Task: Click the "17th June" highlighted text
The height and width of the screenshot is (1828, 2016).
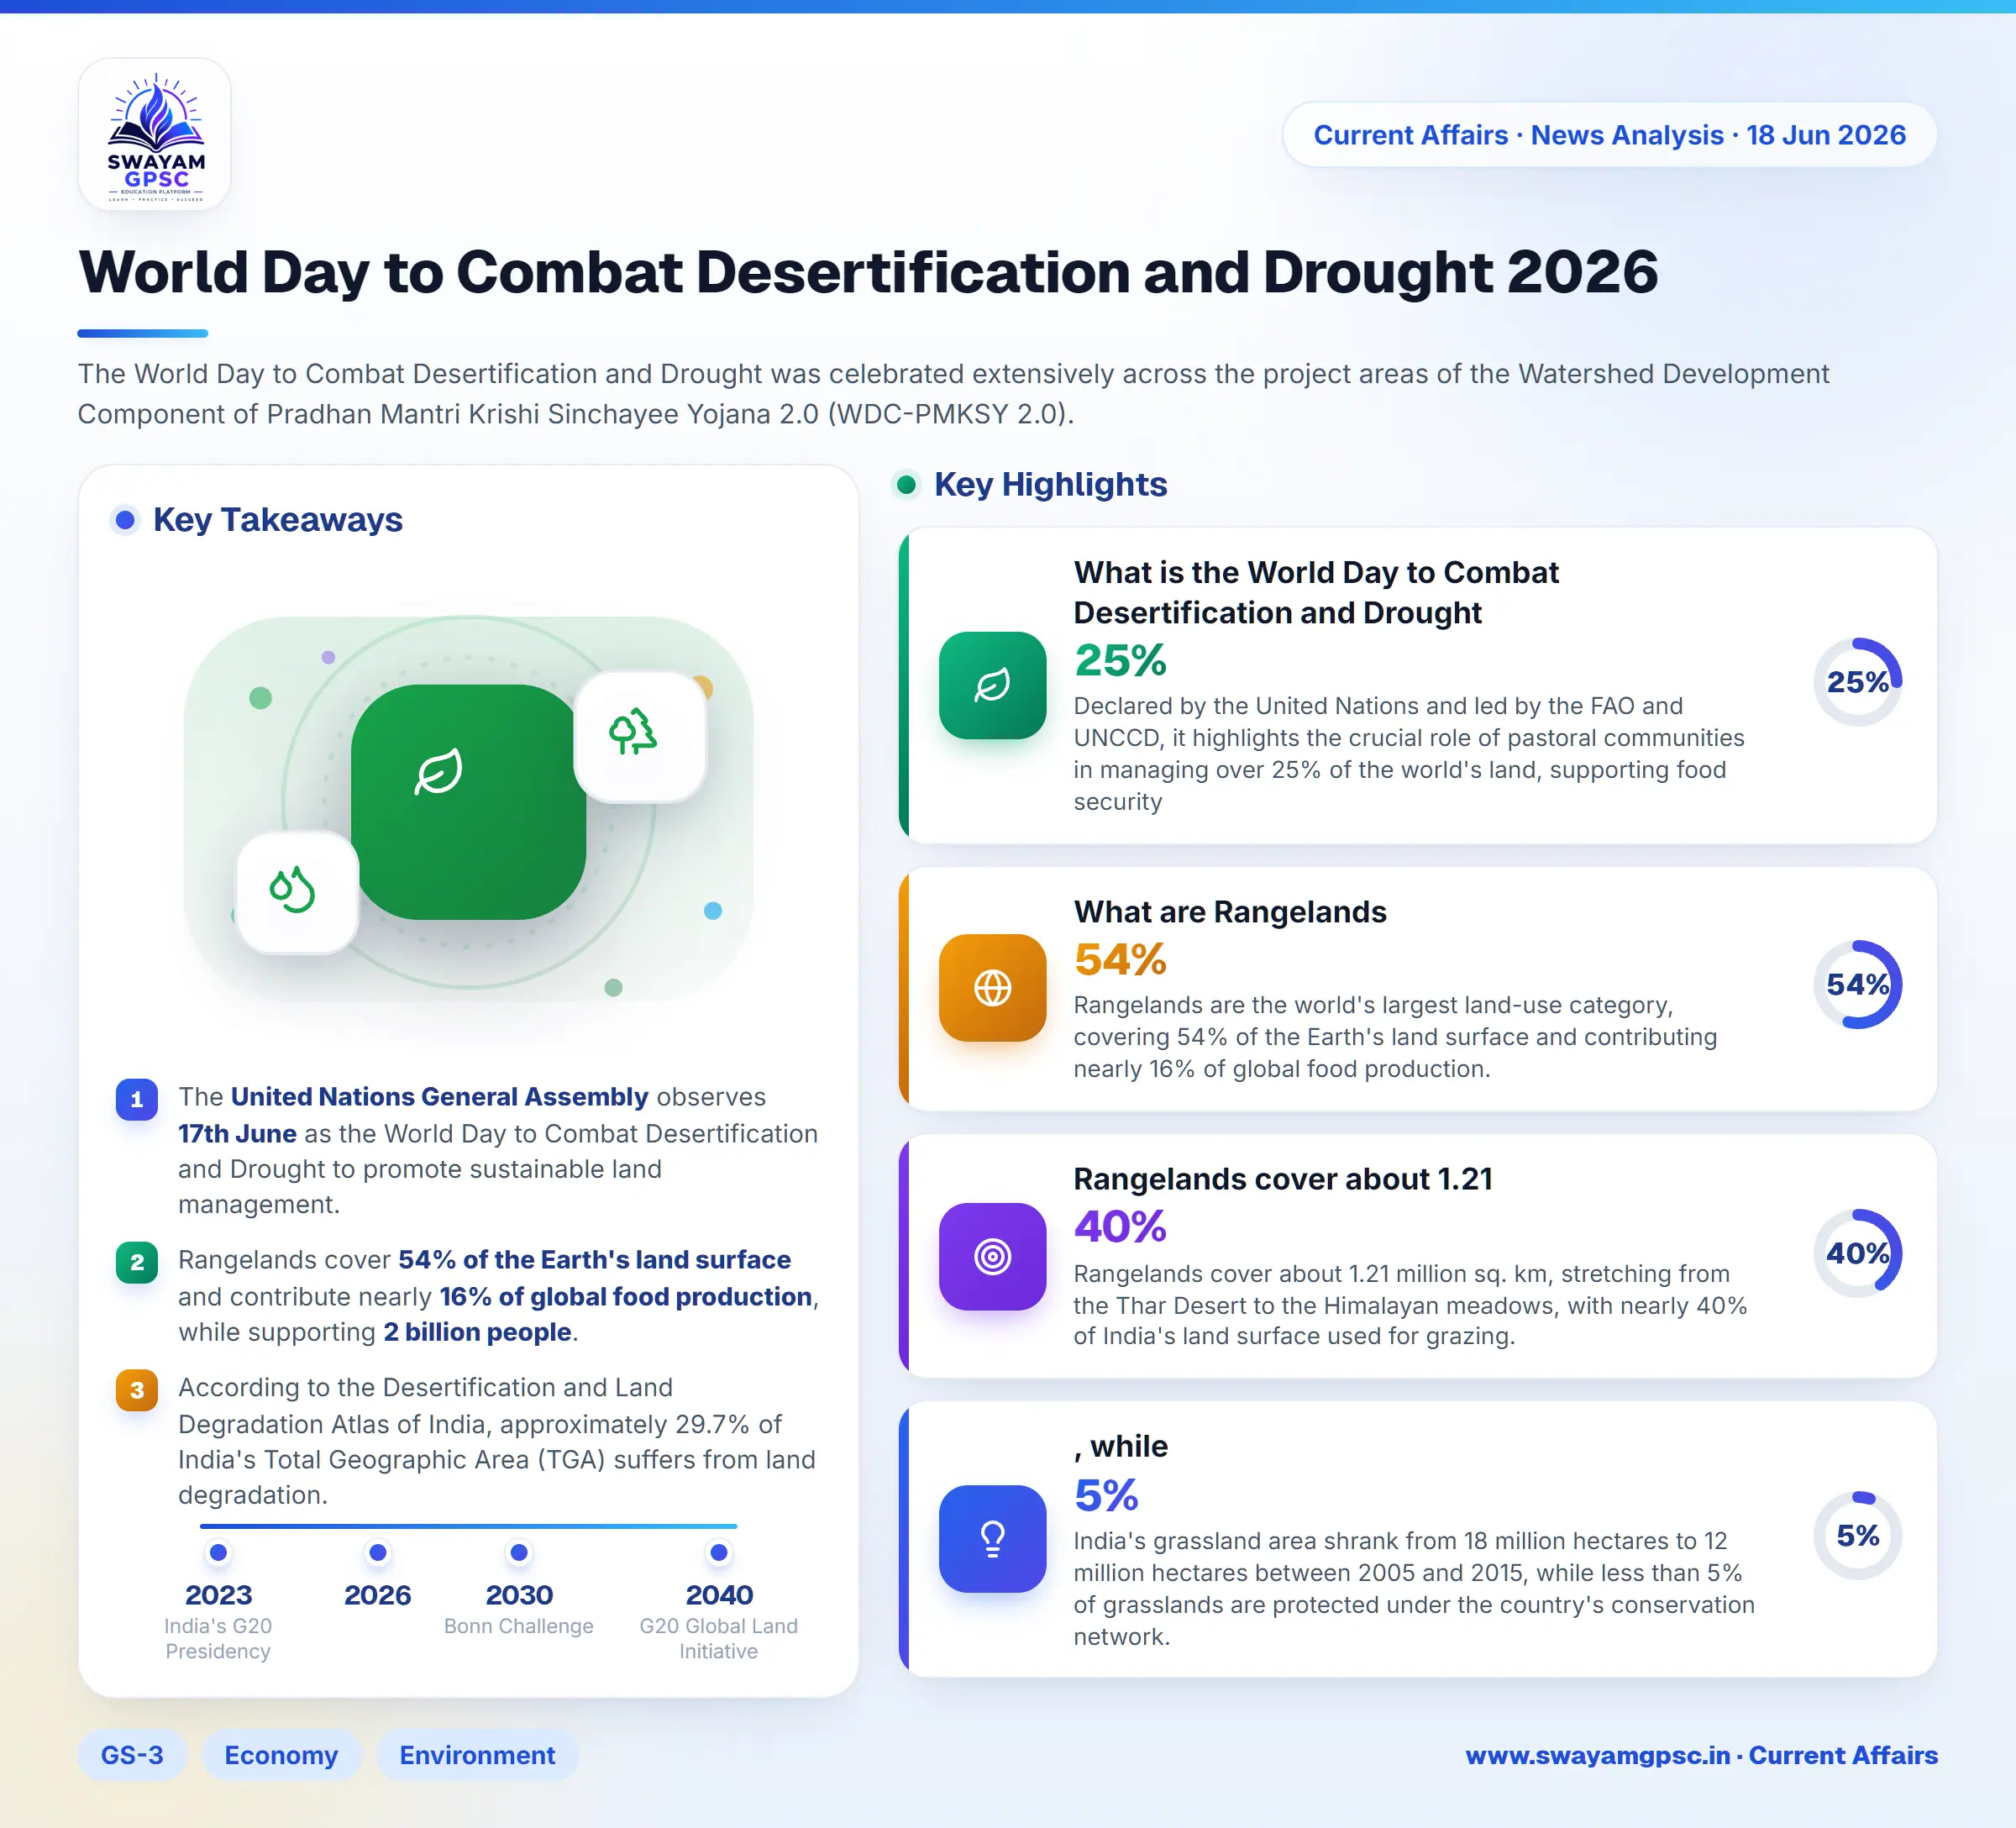Action: point(237,1134)
